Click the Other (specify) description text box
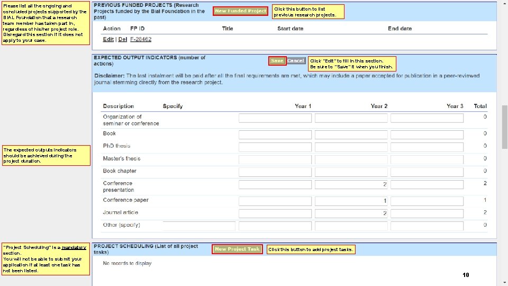Viewport: 508px width, 286px height. 199,226
